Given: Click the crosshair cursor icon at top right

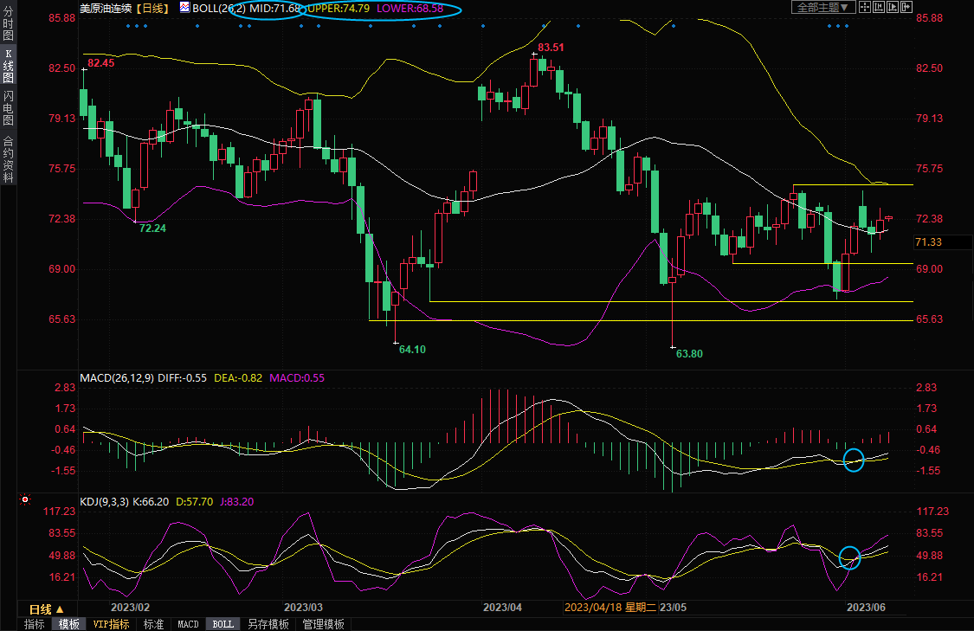Looking at the screenshot, I should point(865,7).
